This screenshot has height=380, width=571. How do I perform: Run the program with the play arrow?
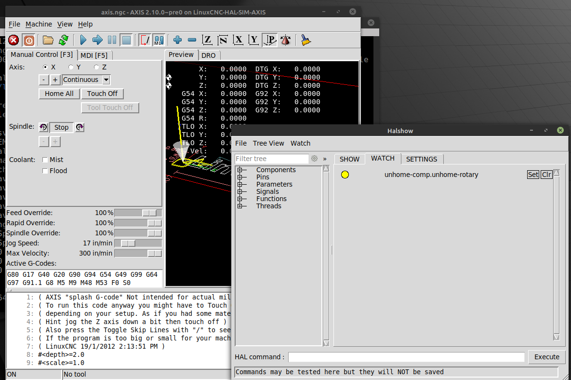pos(83,40)
